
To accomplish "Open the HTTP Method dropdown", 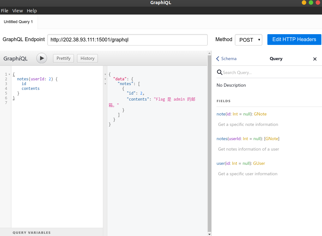I will click(248, 40).
